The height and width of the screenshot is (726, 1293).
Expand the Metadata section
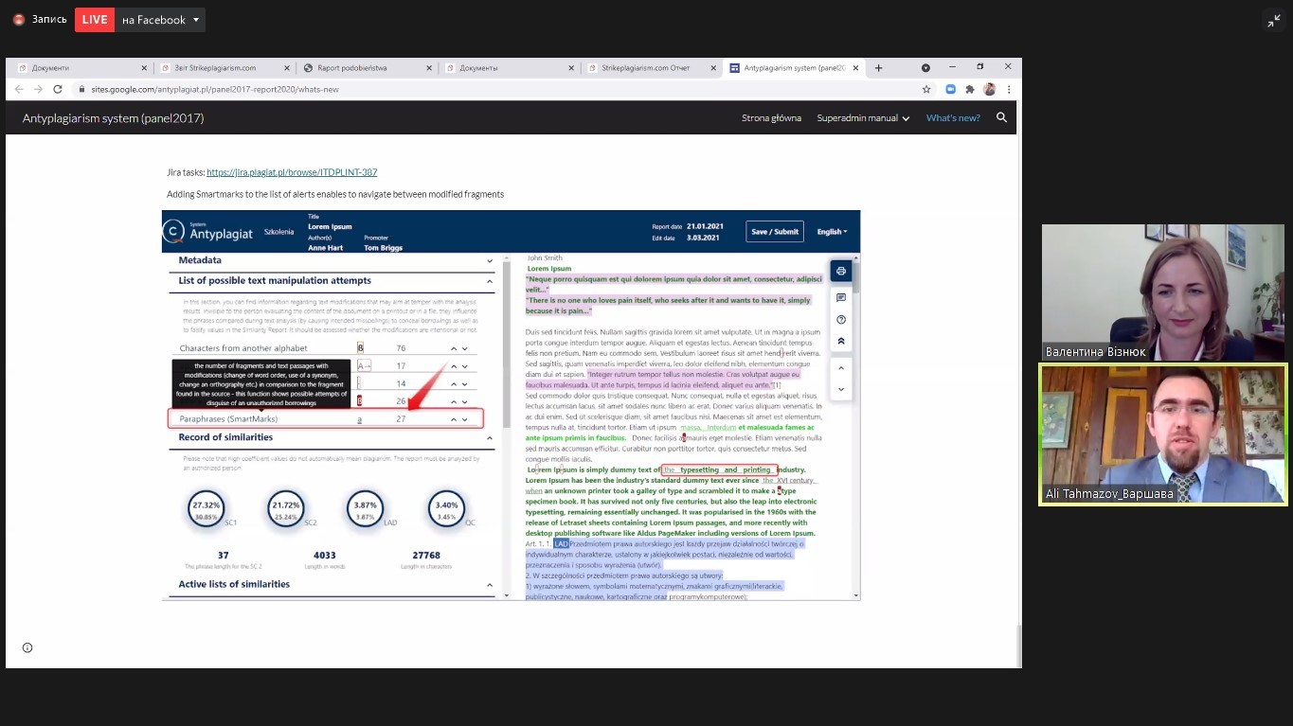tap(490, 260)
